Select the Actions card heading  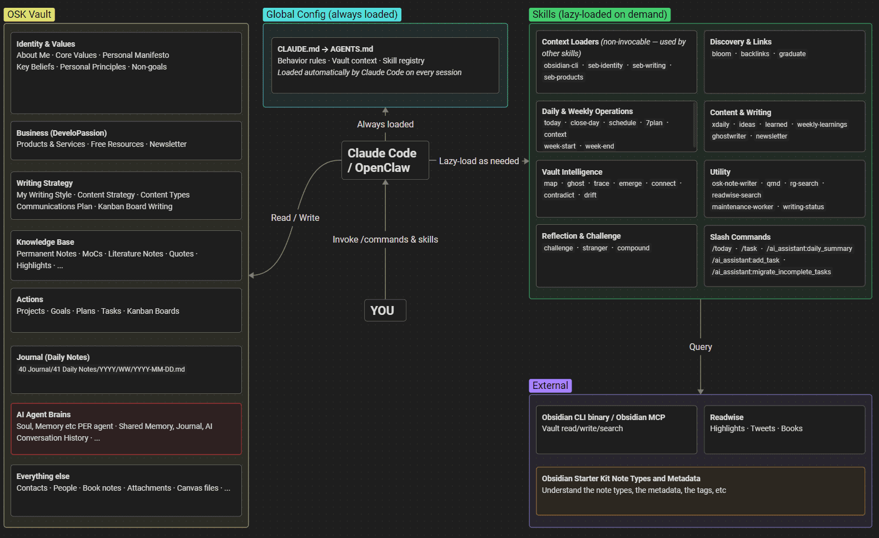(29, 299)
